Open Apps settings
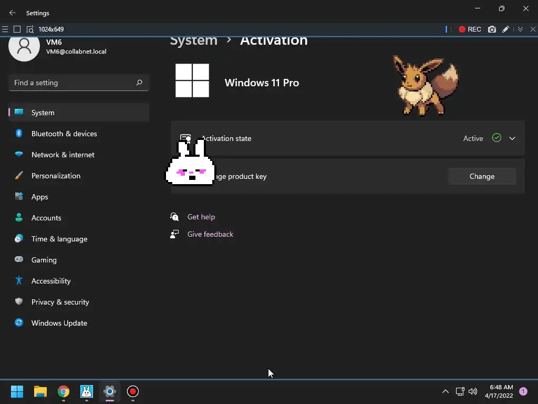Screen dimensions: 538x404 coord(79,197)
